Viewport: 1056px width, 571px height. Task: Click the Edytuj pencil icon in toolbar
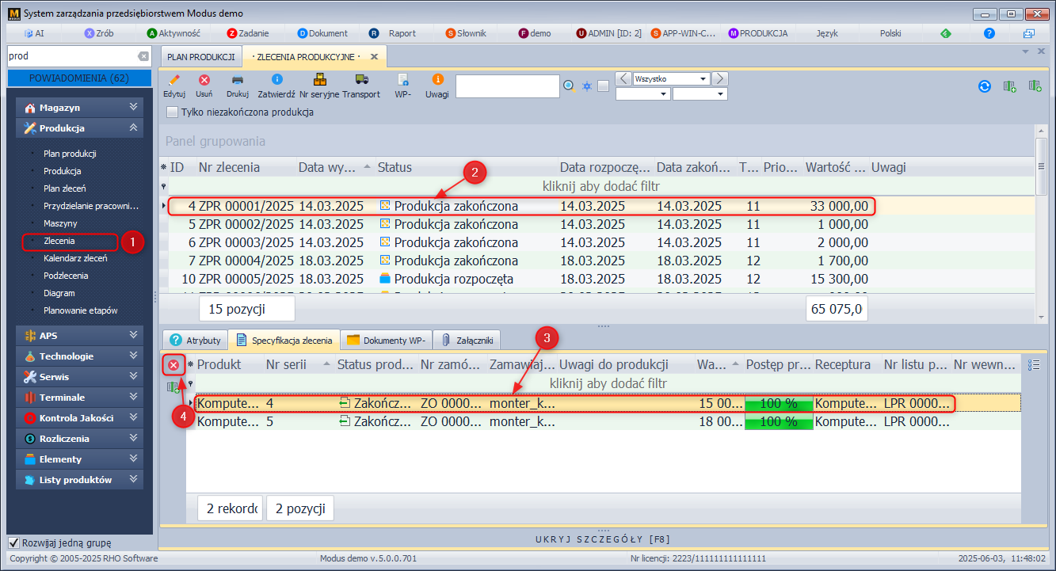[173, 81]
